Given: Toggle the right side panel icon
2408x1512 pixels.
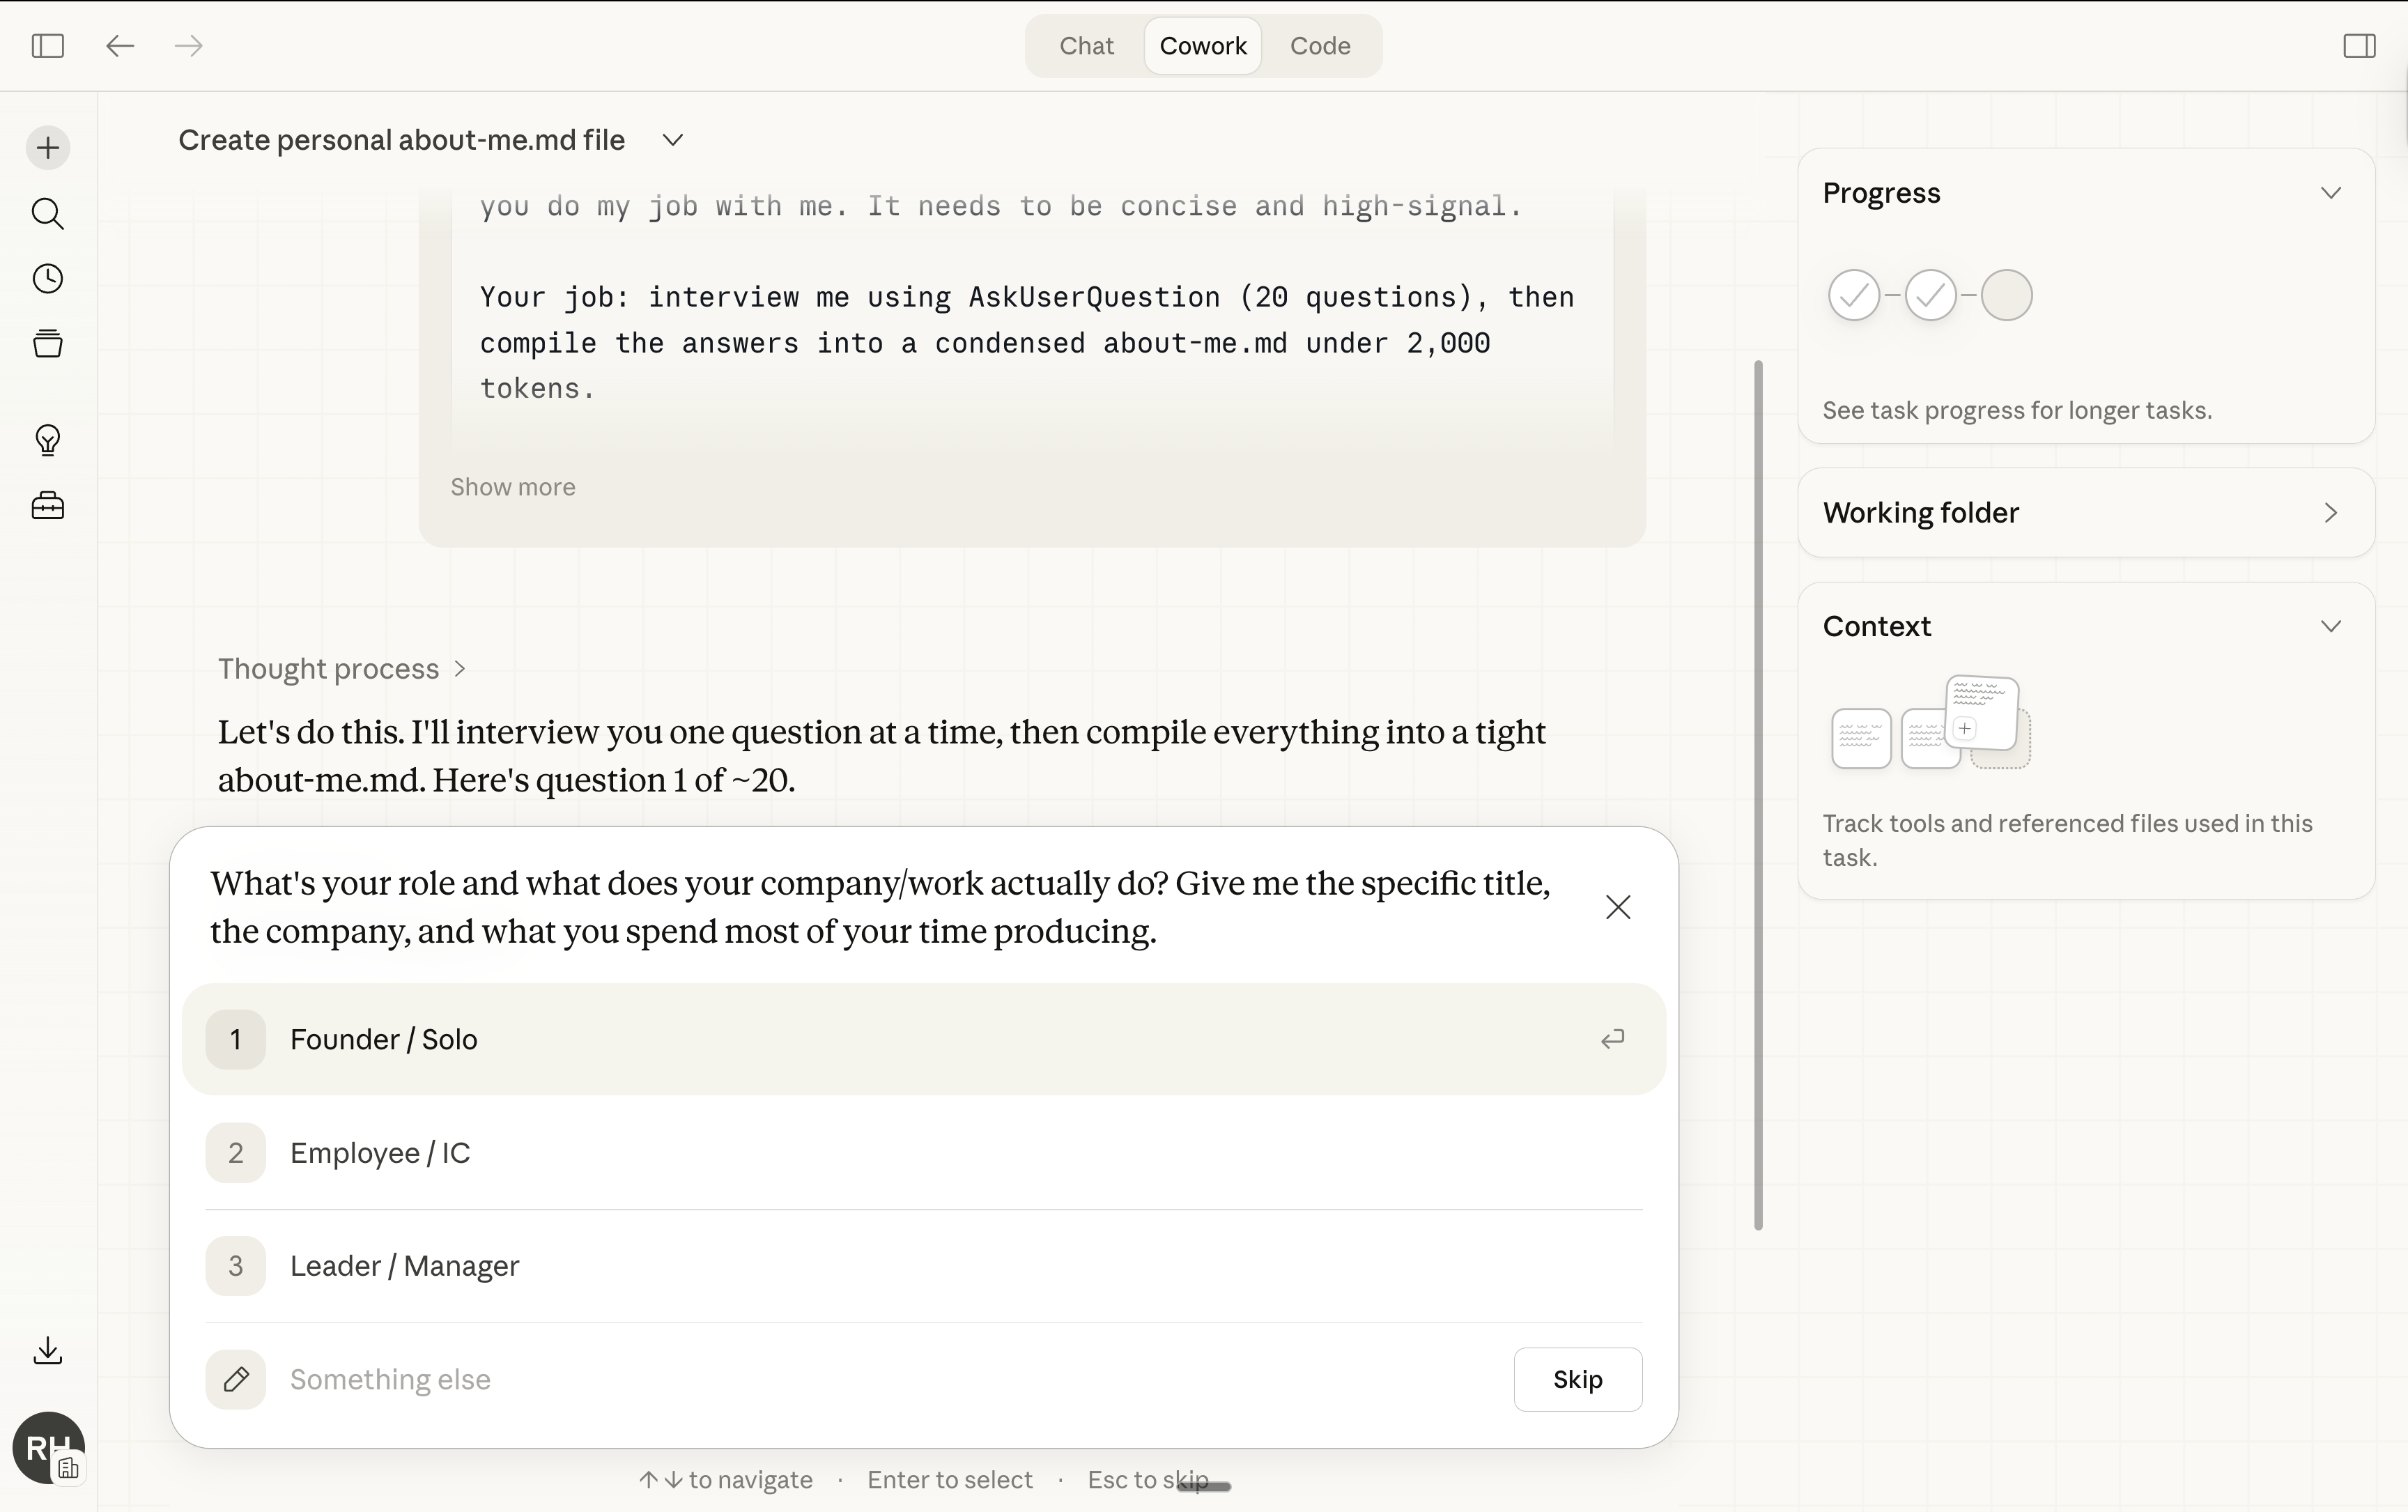Looking at the screenshot, I should point(2359,46).
